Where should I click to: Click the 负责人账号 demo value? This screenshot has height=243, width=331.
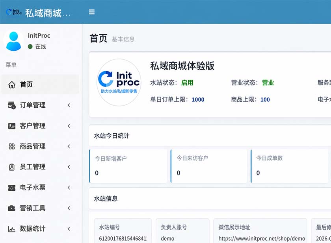[167, 239]
